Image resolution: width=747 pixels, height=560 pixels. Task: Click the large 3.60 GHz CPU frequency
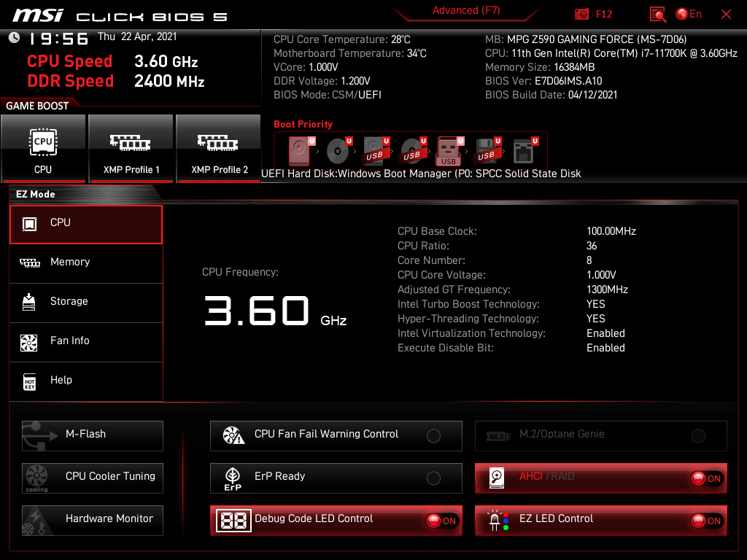pyautogui.click(x=275, y=311)
